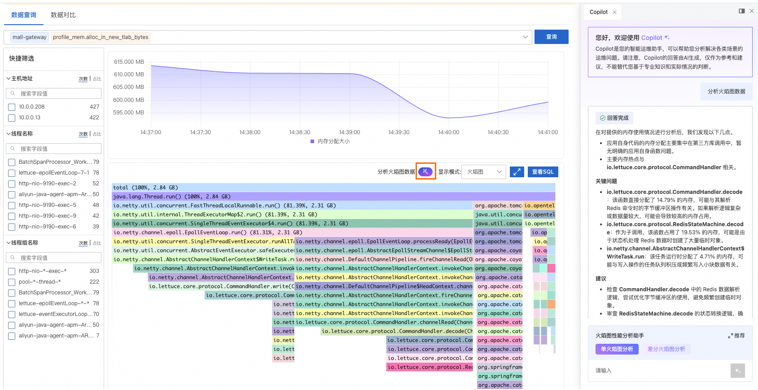Click the blue 查询 button

tap(551, 37)
